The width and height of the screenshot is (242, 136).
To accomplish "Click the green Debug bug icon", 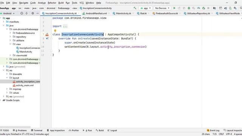I will (189, 8).
